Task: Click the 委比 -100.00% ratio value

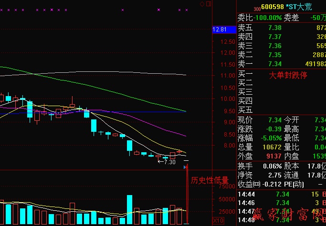Action: click(x=267, y=18)
